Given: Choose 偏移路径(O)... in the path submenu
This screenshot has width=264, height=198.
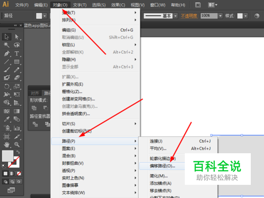Looking at the screenshot, I should click(x=162, y=166).
